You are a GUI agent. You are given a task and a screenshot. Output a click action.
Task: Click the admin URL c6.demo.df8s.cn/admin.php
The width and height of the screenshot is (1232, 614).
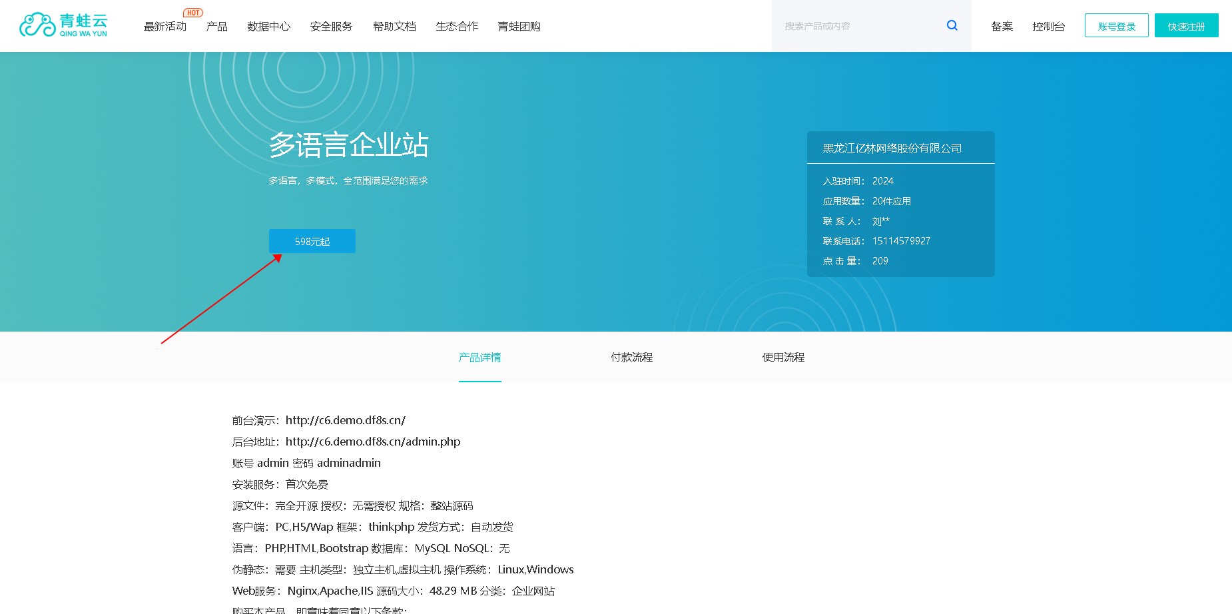tap(373, 442)
